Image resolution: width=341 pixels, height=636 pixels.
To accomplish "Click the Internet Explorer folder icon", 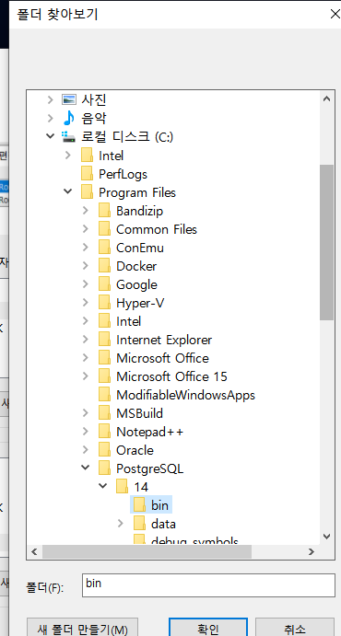I will [x=104, y=340].
